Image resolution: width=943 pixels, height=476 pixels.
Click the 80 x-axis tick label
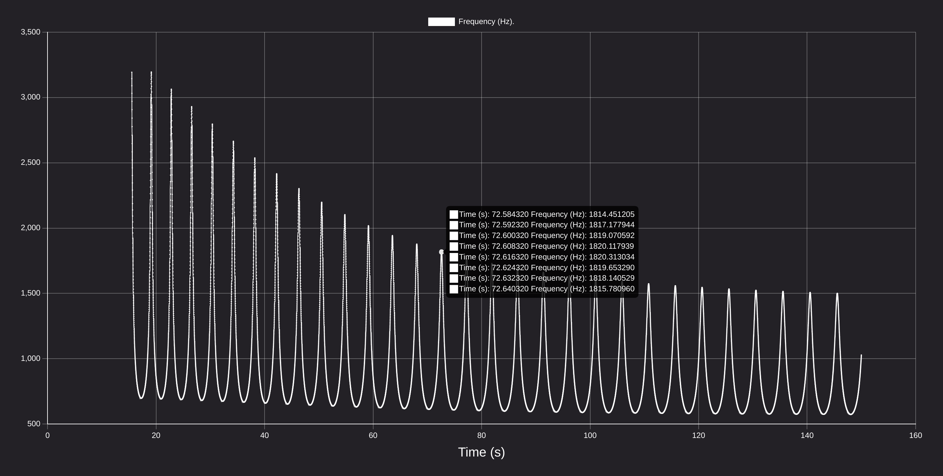(x=481, y=435)
